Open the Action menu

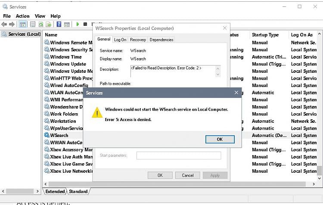(x=22, y=16)
